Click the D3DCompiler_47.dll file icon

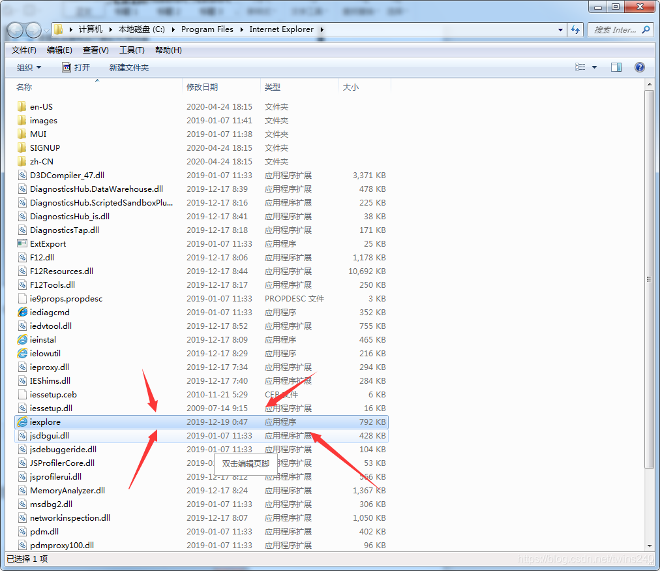tap(22, 175)
